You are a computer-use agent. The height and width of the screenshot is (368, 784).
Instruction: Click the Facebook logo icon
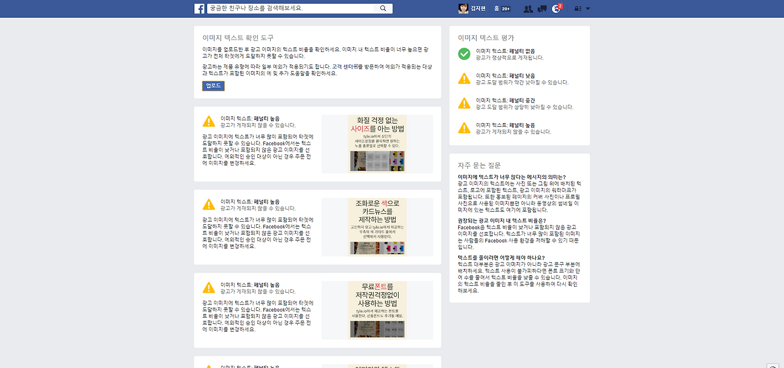coord(198,8)
